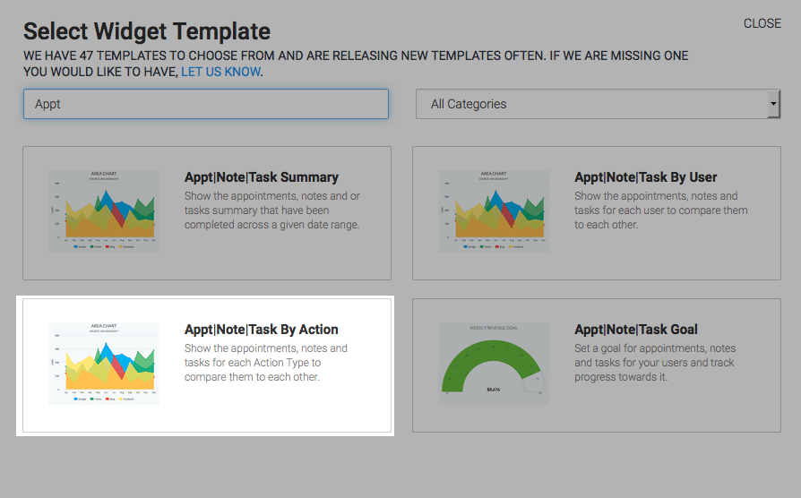Click the Goal template description text
This screenshot has width=801, height=498.
point(655,363)
